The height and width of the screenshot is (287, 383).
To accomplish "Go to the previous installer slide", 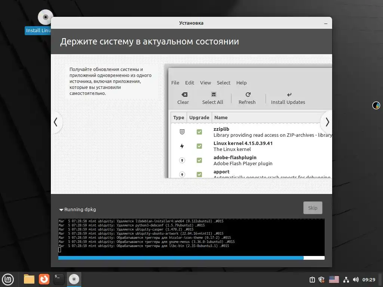I will [56, 122].
